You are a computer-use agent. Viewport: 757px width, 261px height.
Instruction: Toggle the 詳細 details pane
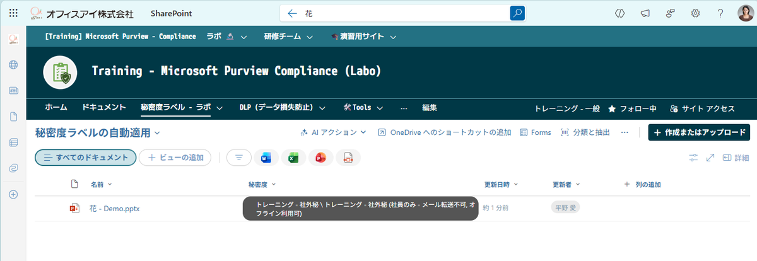[736, 158]
